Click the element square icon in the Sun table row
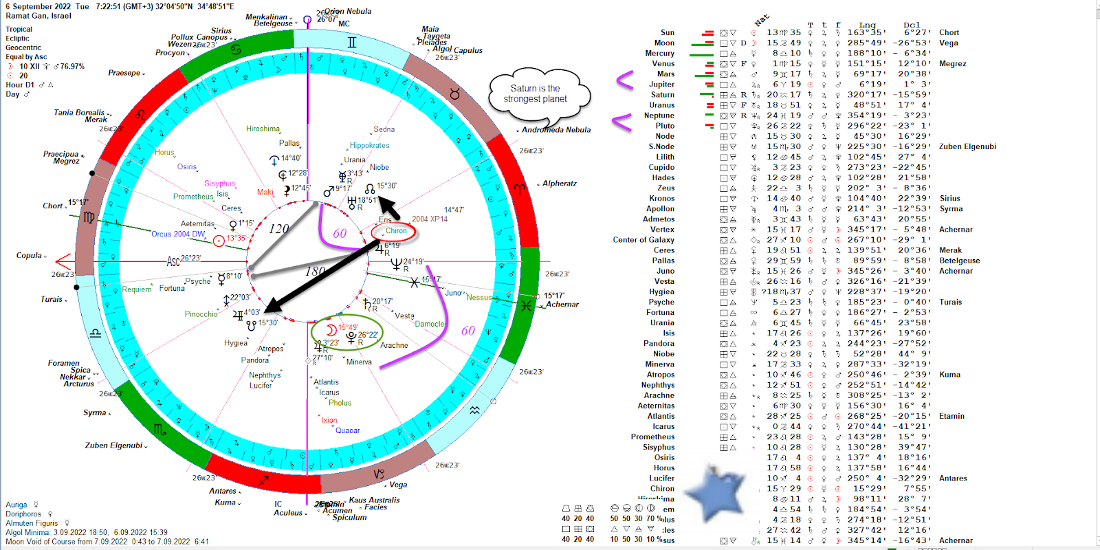This screenshot has height=550, width=1100. [723, 32]
